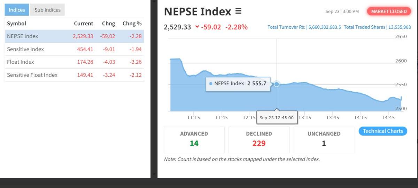Click the Current column header
Viewport: 418px width, 188px height.
(83, 24)
